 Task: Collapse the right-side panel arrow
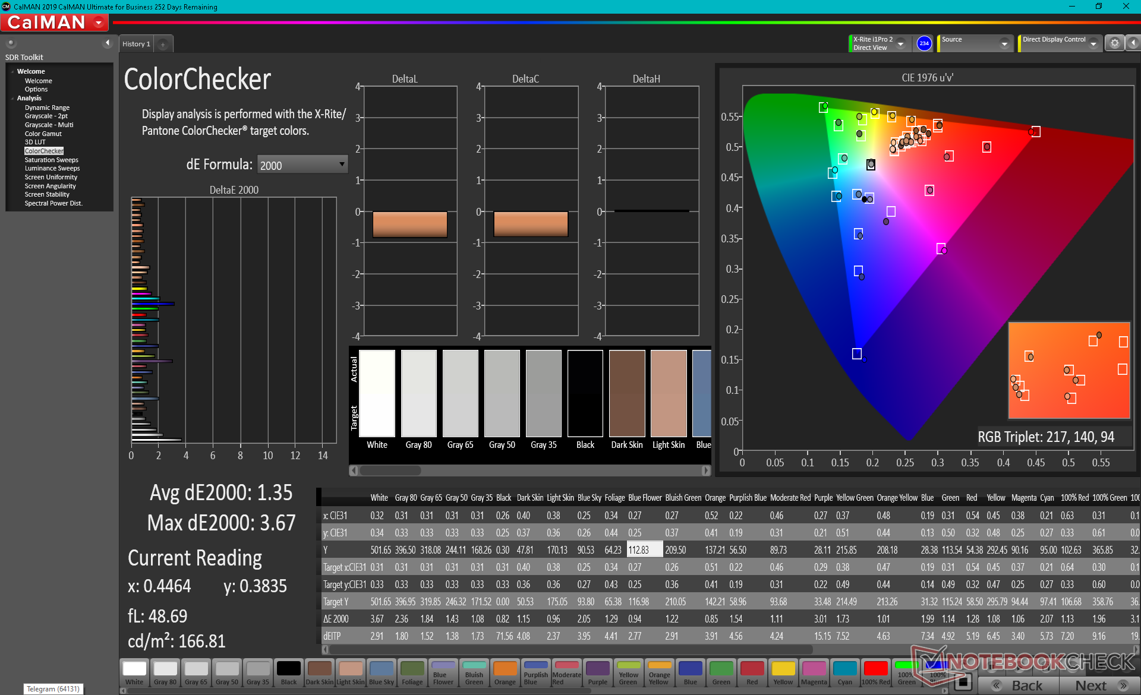[1133, 43]
